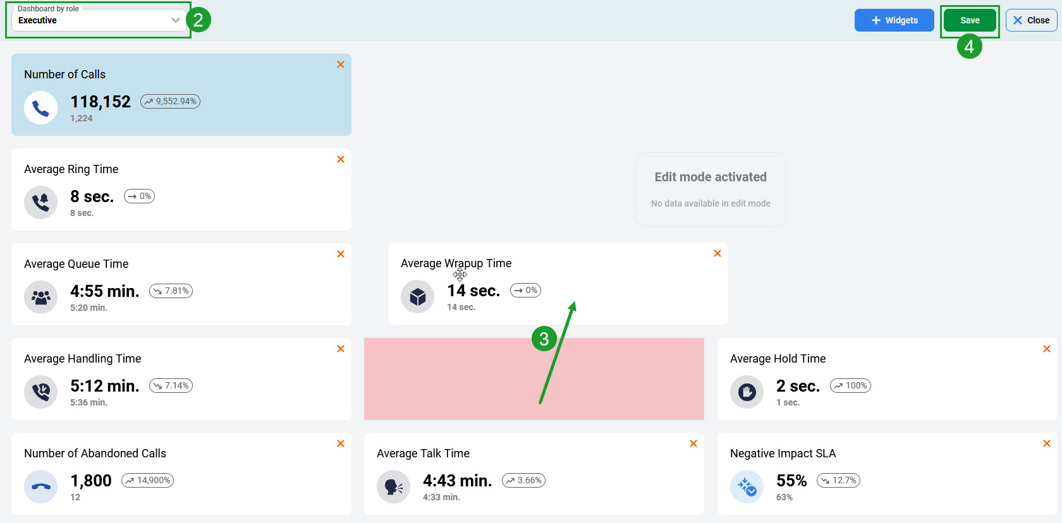
Task: Click the ringing phone icon in Average Ring Time
Action: [40, 203]
